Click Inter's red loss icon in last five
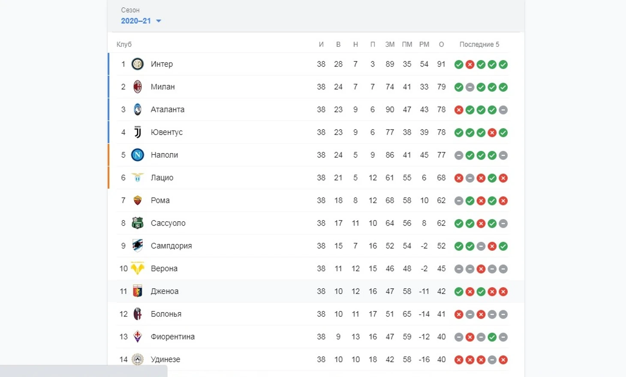Viewport: 626px width, 377px height. pos(470,64)
